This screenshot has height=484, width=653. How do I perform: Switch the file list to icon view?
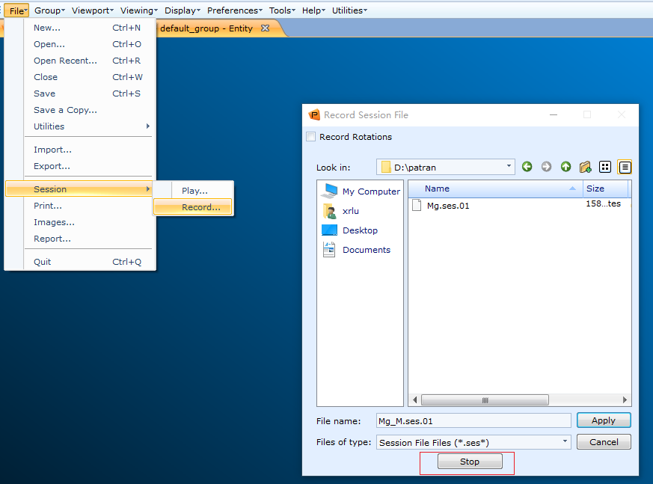pos(604,167)
